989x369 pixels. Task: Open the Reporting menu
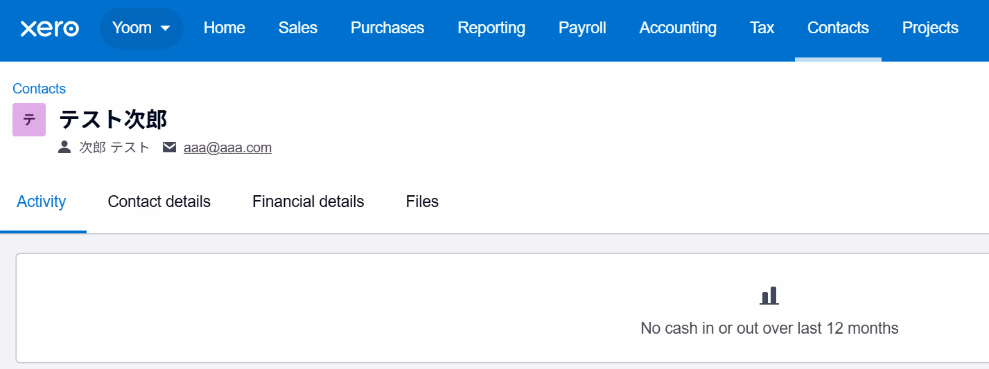click(491, 28)
